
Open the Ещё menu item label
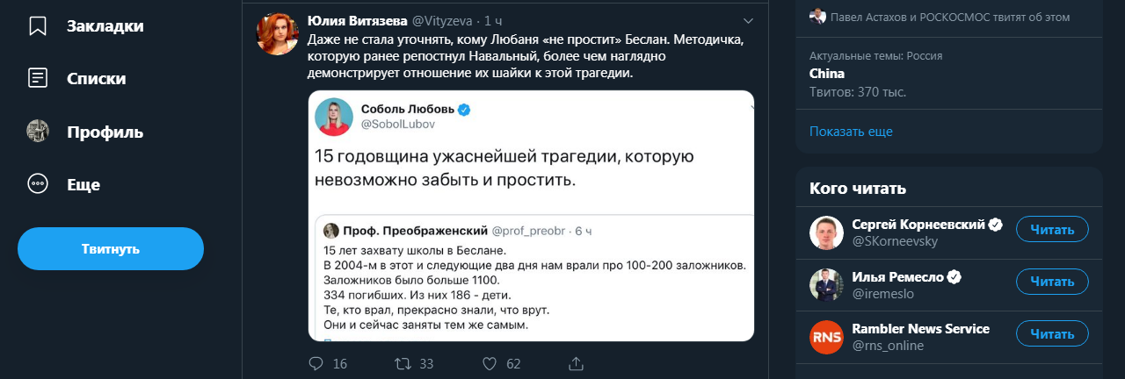pyautogui.click(x=83, y=184)
